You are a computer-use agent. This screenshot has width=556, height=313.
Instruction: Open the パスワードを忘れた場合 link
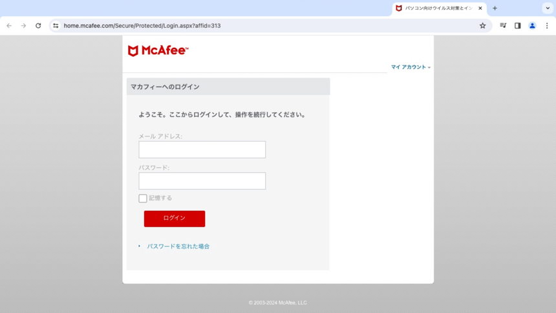pos(178,246)
